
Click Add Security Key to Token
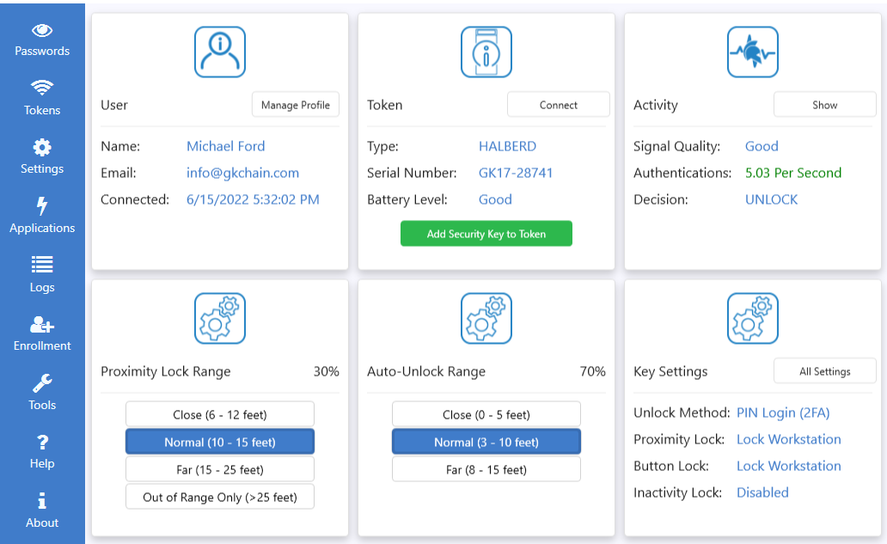[x=486, y=234]
